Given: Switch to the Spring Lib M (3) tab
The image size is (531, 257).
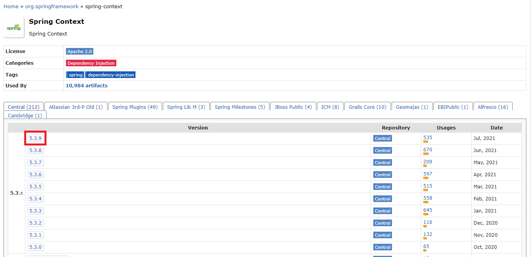Looking at the screenshot, I should pos(186,107).
